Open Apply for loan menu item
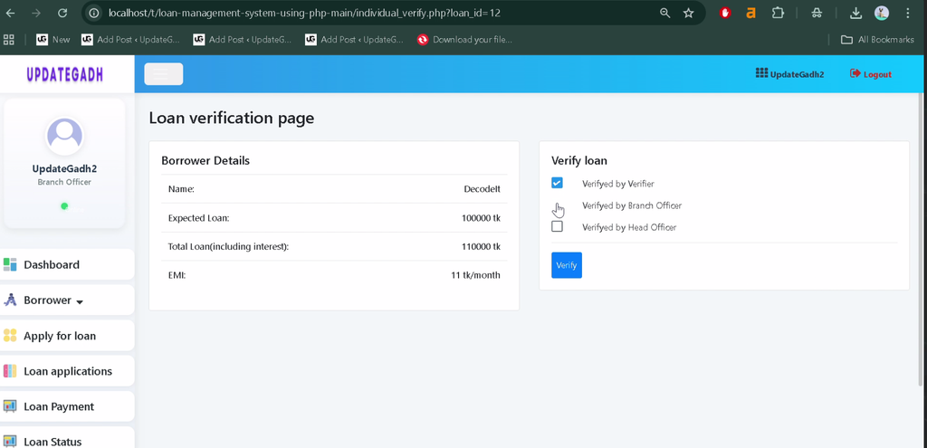 [x=67, y=336]
